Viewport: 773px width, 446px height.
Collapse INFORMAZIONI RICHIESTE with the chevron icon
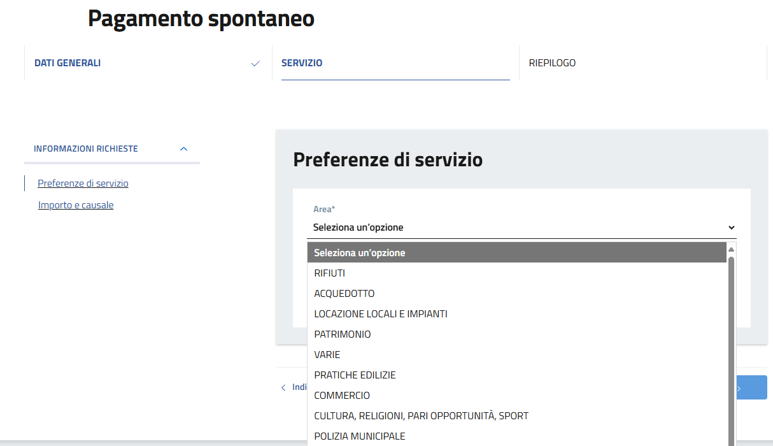click(184, 148)
